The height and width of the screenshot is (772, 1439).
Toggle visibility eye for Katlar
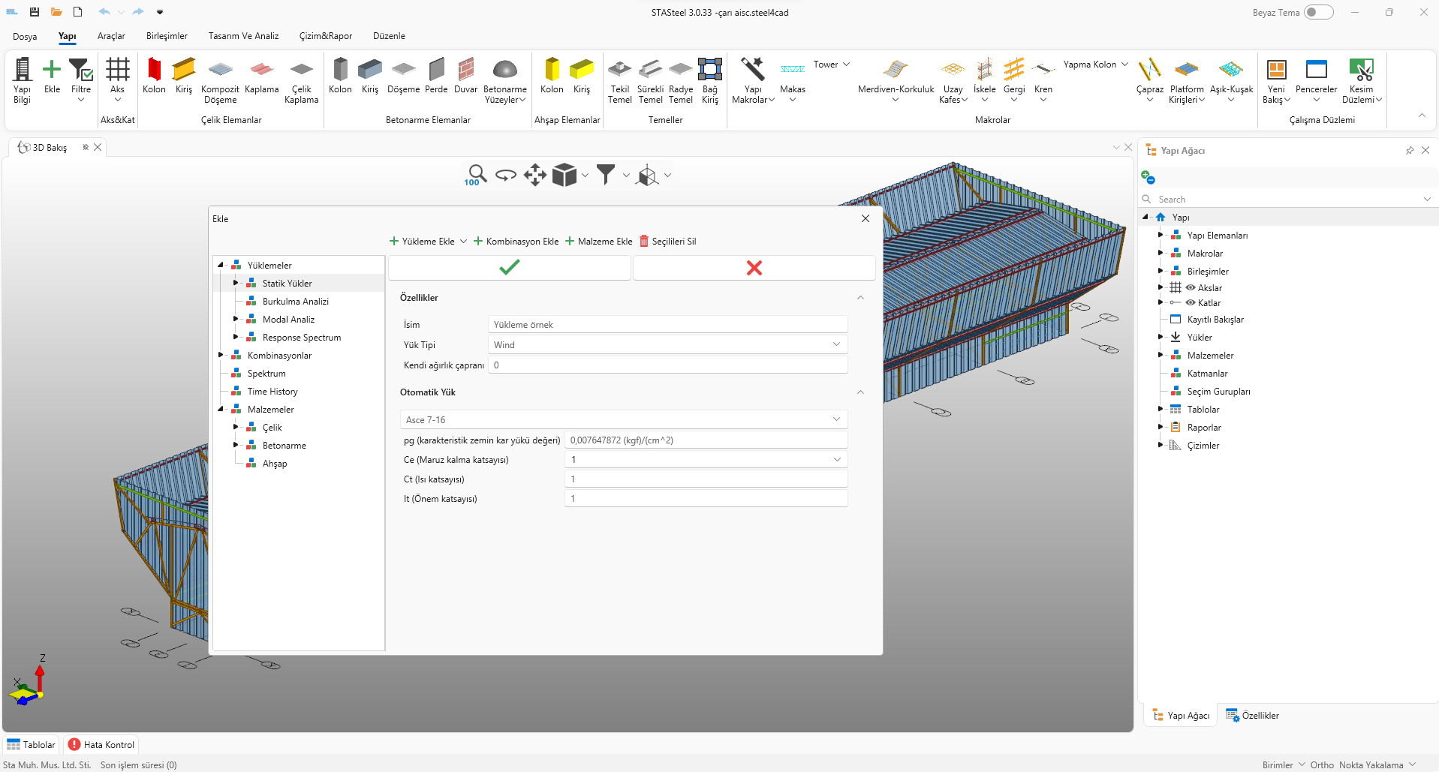1191,302
